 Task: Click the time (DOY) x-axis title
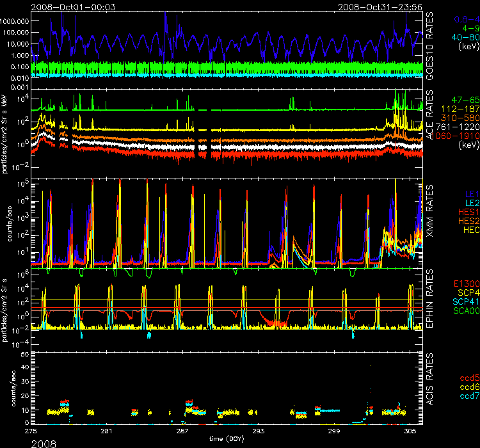pyautogui.click(x=230, y=438)
